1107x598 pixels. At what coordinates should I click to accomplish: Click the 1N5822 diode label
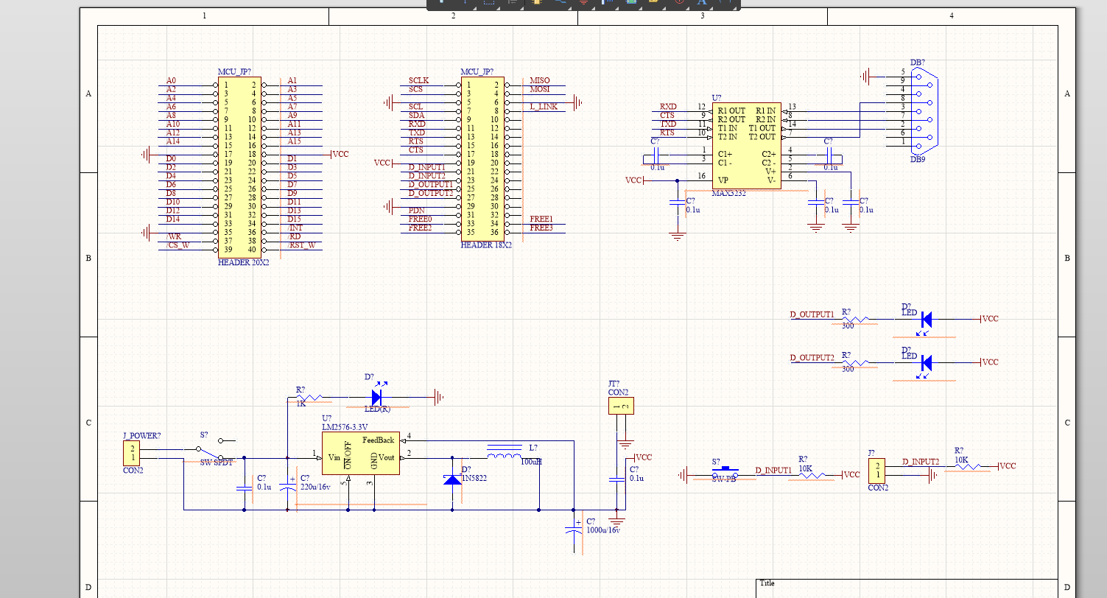tap(474, 478)
